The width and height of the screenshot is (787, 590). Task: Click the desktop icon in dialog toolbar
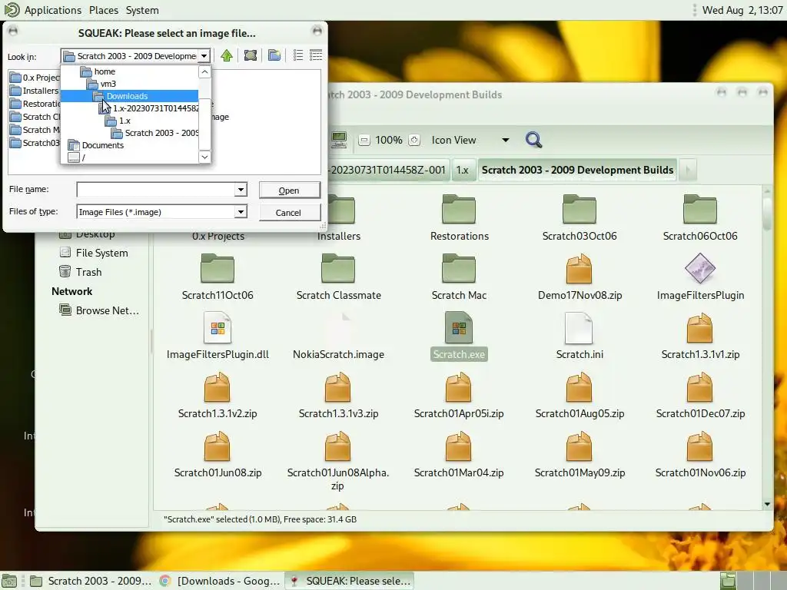coord(251,55)
